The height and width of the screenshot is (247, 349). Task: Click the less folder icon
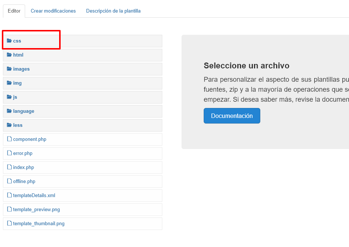tap(9, 125)
